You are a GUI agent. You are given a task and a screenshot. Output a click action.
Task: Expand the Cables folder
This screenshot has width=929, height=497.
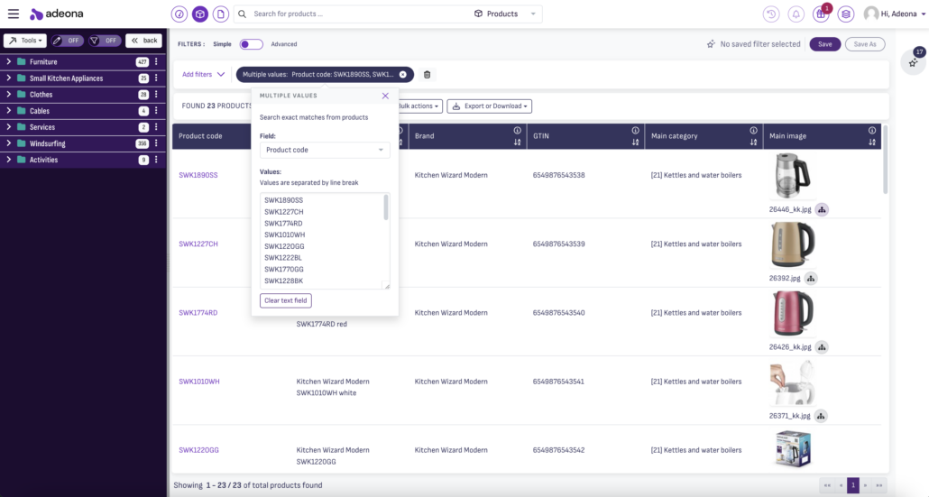[8, 111]
